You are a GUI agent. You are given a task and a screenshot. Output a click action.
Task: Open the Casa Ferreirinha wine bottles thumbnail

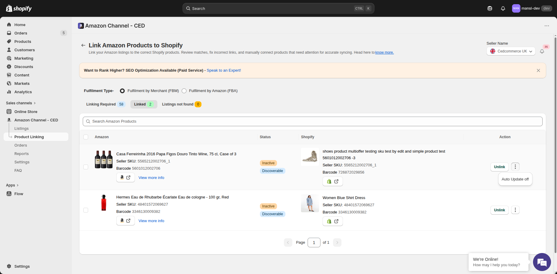pyautogui.click(x=104, y=159)
